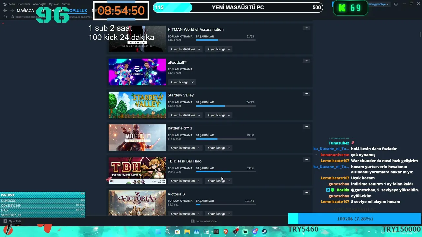Open Brave browser from the taskbar
The height and width of the screenshot is (237, 422).
click(x=226, y=232)
